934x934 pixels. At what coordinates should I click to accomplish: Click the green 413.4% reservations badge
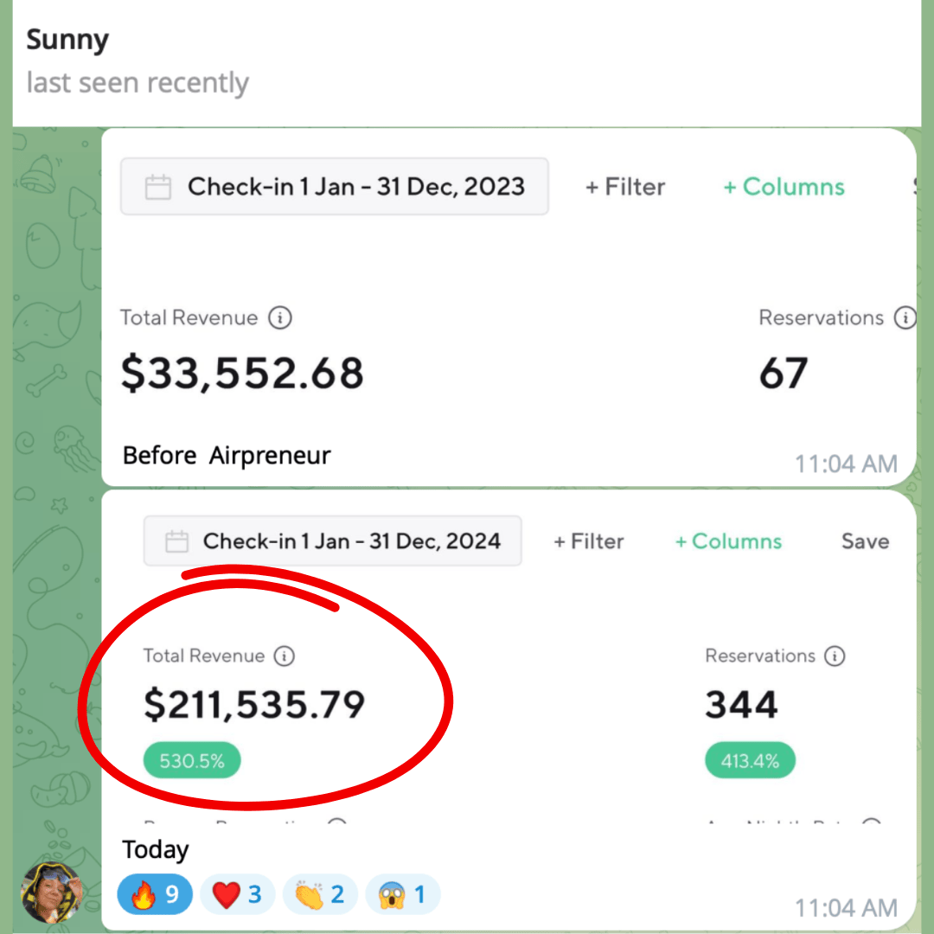coord(750,762)
